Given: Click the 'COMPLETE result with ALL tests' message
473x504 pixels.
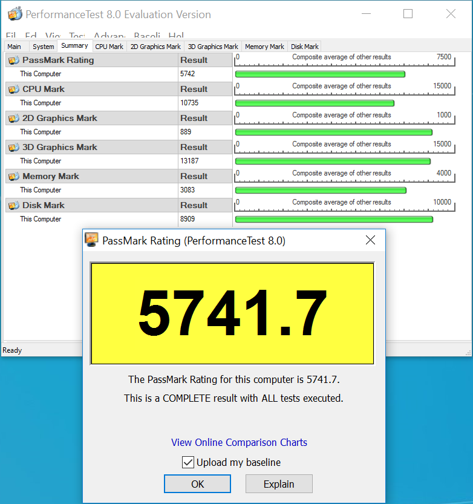Looking at the screenshot, I should pos(233,398).
